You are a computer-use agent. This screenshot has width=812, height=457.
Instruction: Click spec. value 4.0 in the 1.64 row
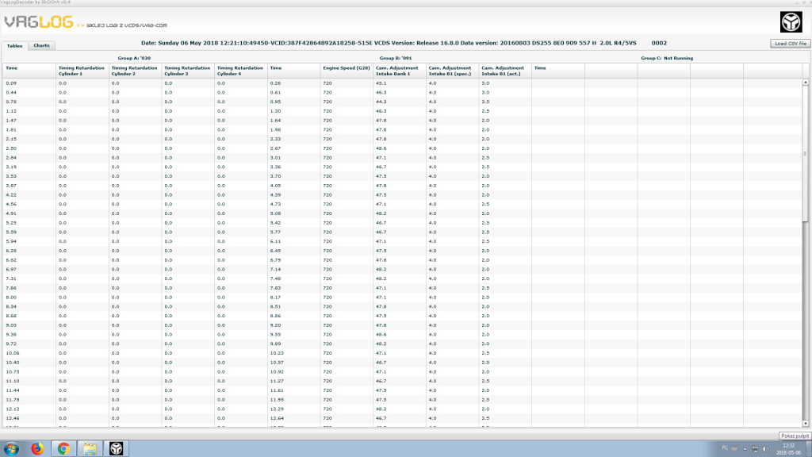[x=432, y=121]
